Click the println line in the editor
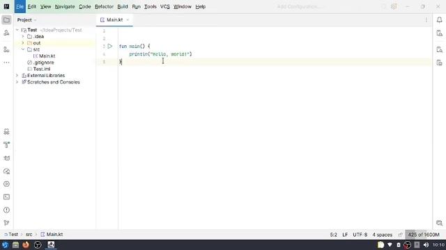This screenshot has width=446, height=250. (160, 54)
